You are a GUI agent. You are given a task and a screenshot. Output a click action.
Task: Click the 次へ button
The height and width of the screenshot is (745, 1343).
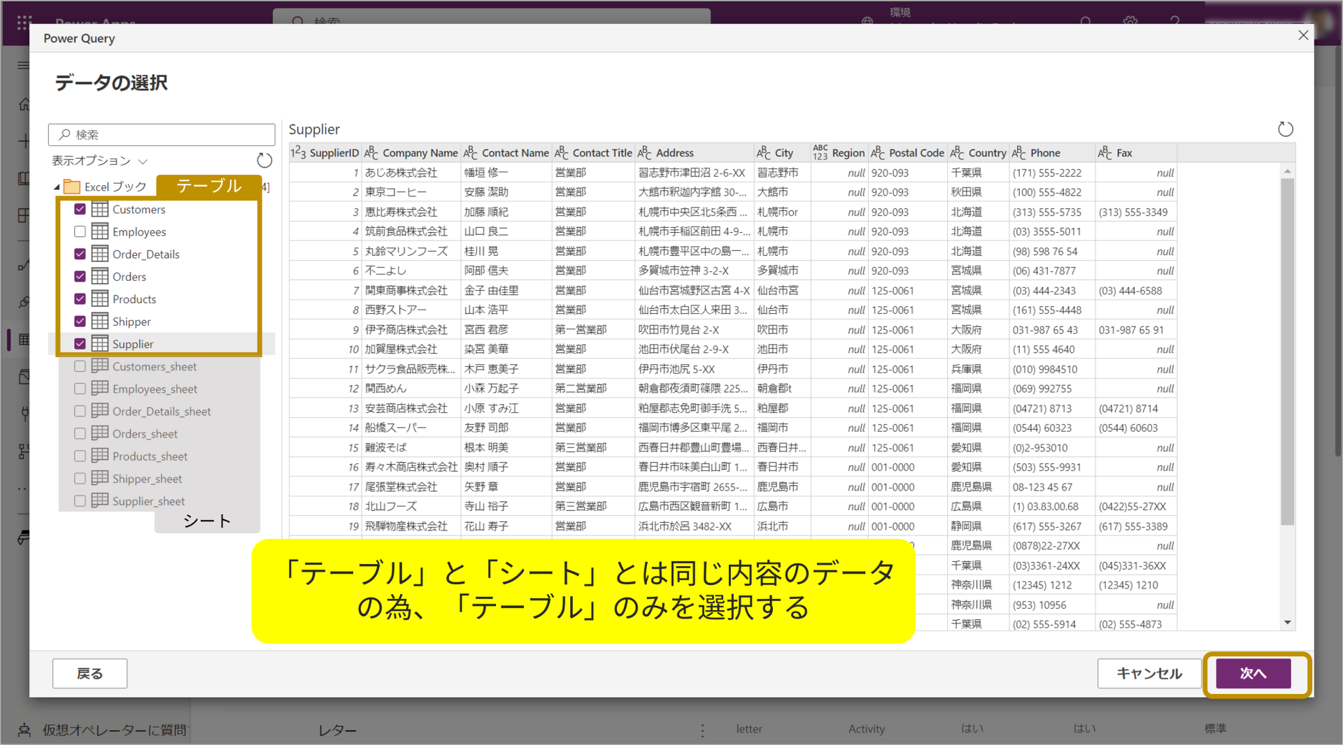tap(1253, 673)
